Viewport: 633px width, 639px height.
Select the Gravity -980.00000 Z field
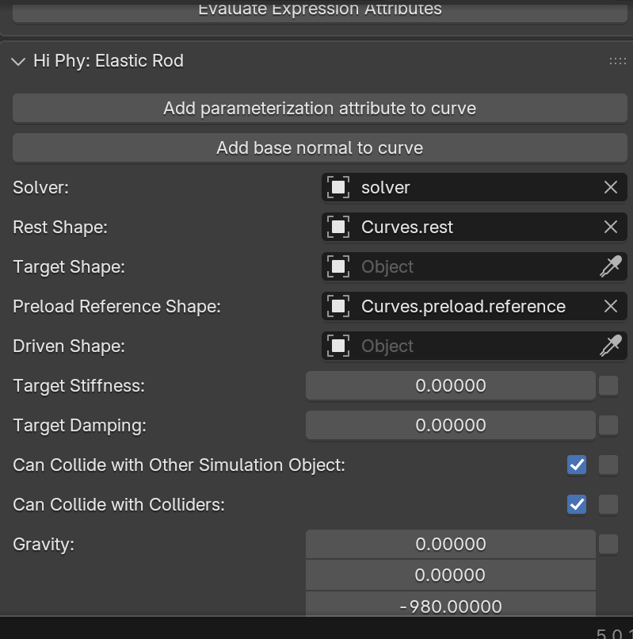[x=450, y=606]
